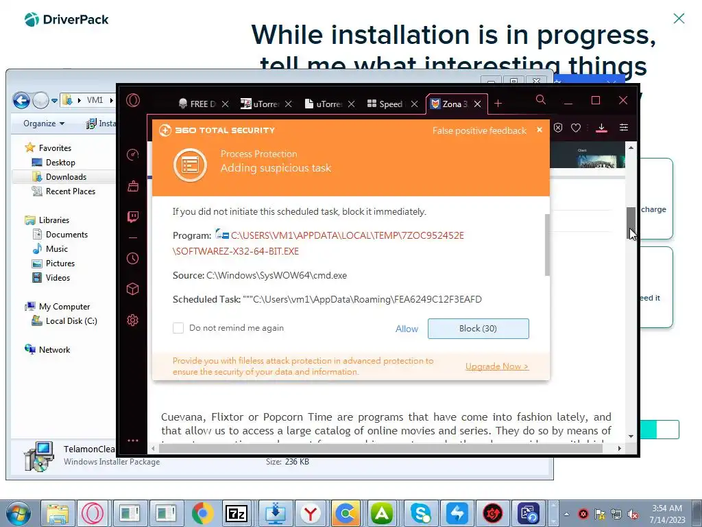Click the DriverPack logo
This screenshot has width=702, height=527.
point(66,19)
